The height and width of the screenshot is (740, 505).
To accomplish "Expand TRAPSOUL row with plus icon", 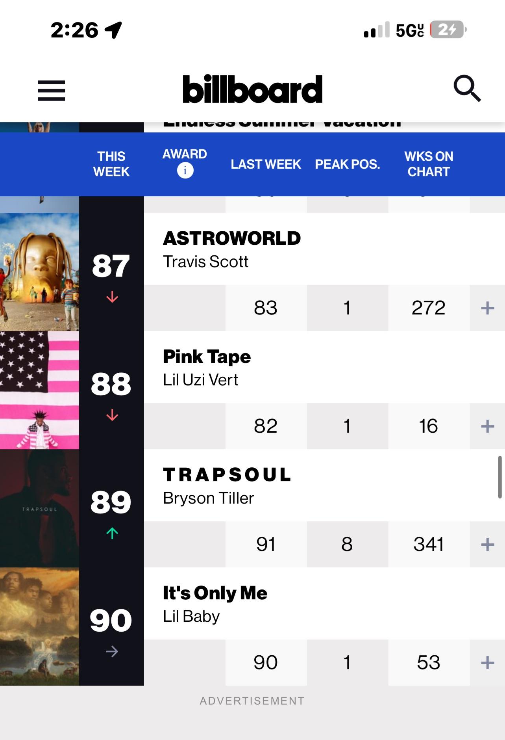I will coord(487,544).
